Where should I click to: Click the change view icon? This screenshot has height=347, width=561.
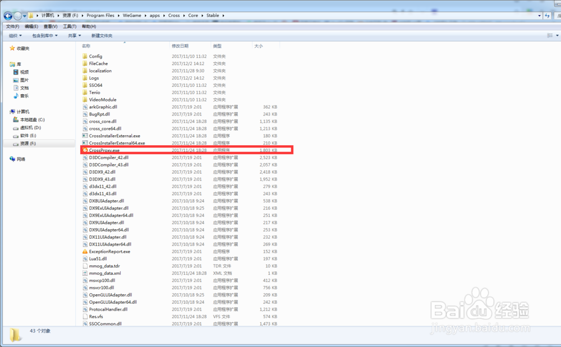coord(550,35)
